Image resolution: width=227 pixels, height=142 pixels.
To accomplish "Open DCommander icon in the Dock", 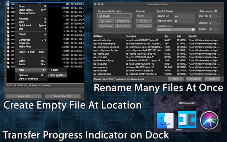I will coord(187,120).
